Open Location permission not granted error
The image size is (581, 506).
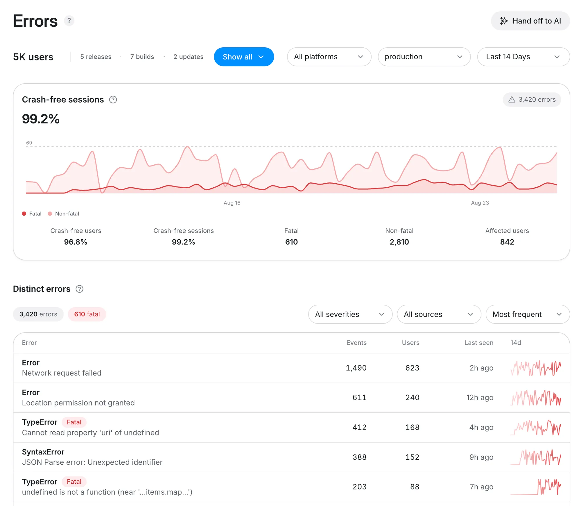pos(291,398)
